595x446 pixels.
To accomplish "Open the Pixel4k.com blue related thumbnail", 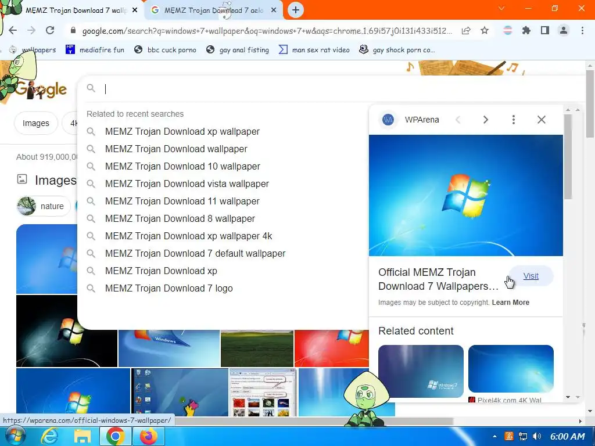I will click(511, 369).
